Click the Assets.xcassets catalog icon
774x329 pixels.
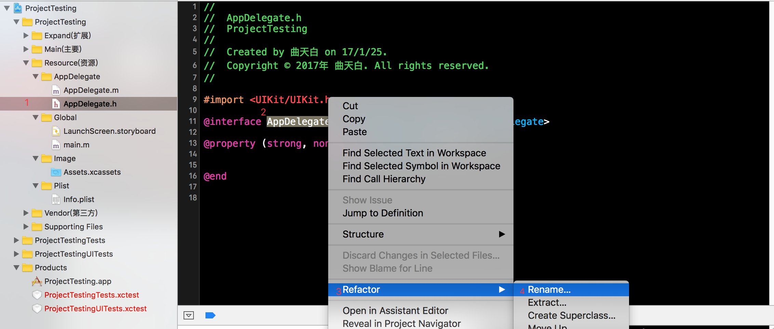[56, 172]
